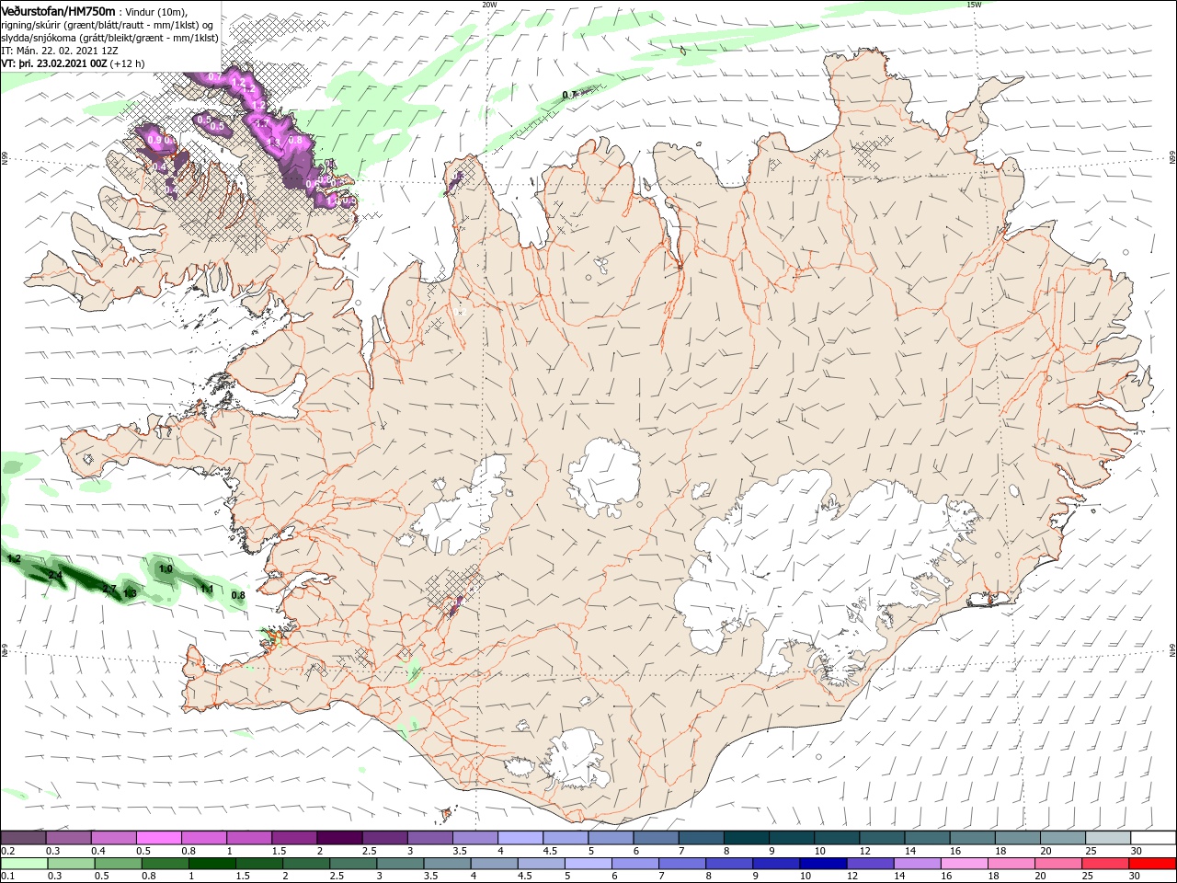Click the 2.7 rain value label

click(109, 589)
